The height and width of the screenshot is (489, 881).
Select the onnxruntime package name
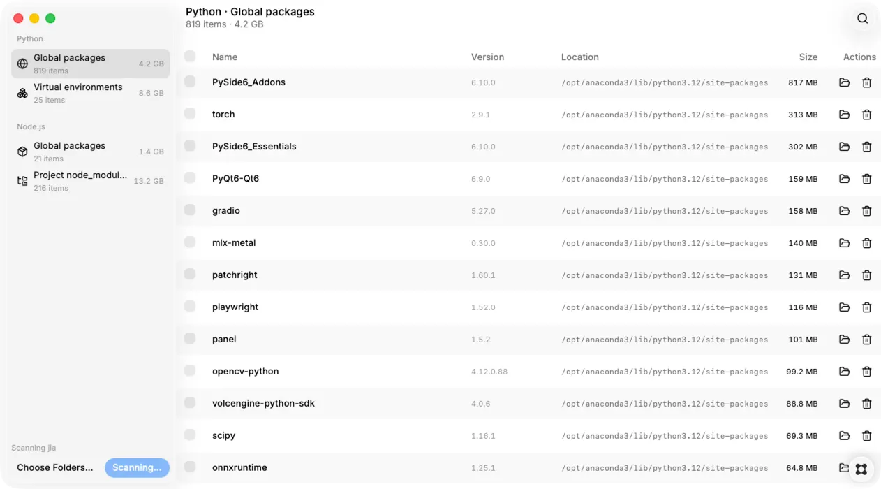[239, 467]
